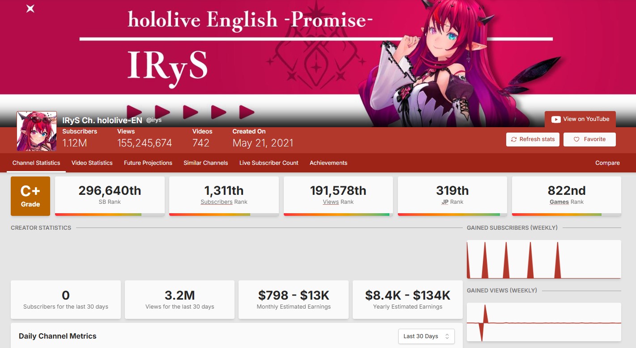This screenshot has height=348, width=636.
Task: Click the channel name IRyS Ch. hololive-EN
Action: click(x=102, y=120)
